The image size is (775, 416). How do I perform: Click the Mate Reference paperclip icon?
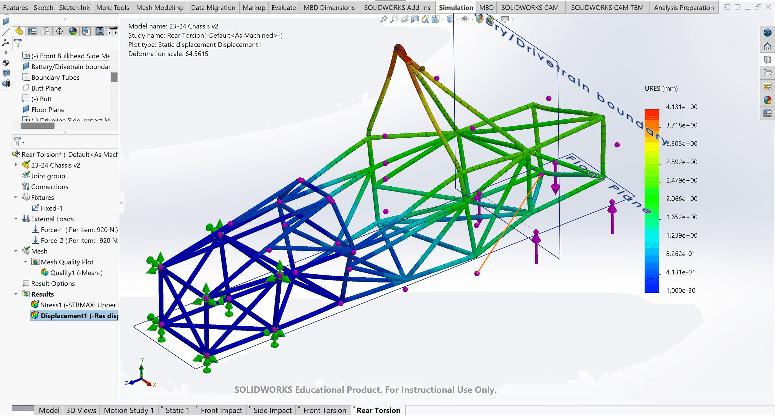click(x=6, y=84)
